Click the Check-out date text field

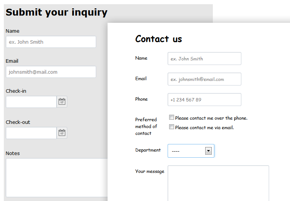(x=31, y=133)
